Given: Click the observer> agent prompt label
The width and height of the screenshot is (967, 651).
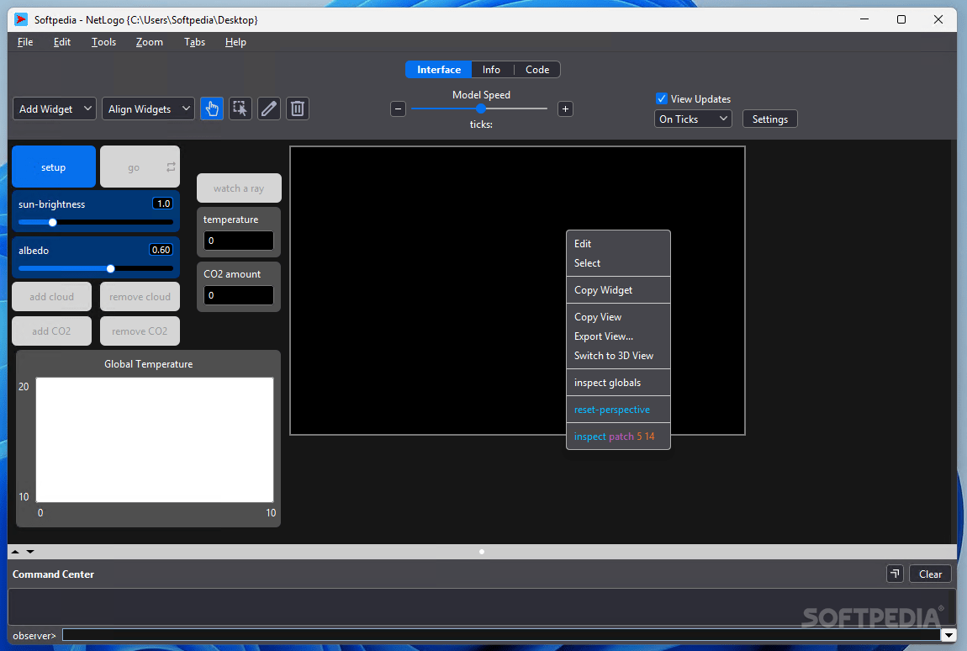Looking at the screenshot, I should point(34,636).
